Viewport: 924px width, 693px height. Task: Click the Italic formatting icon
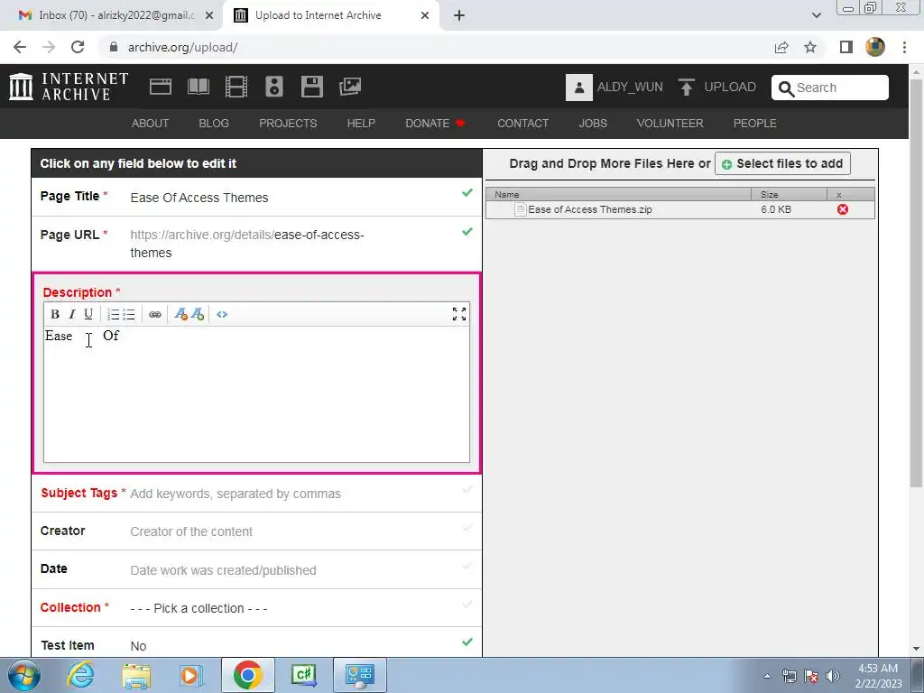72,314
